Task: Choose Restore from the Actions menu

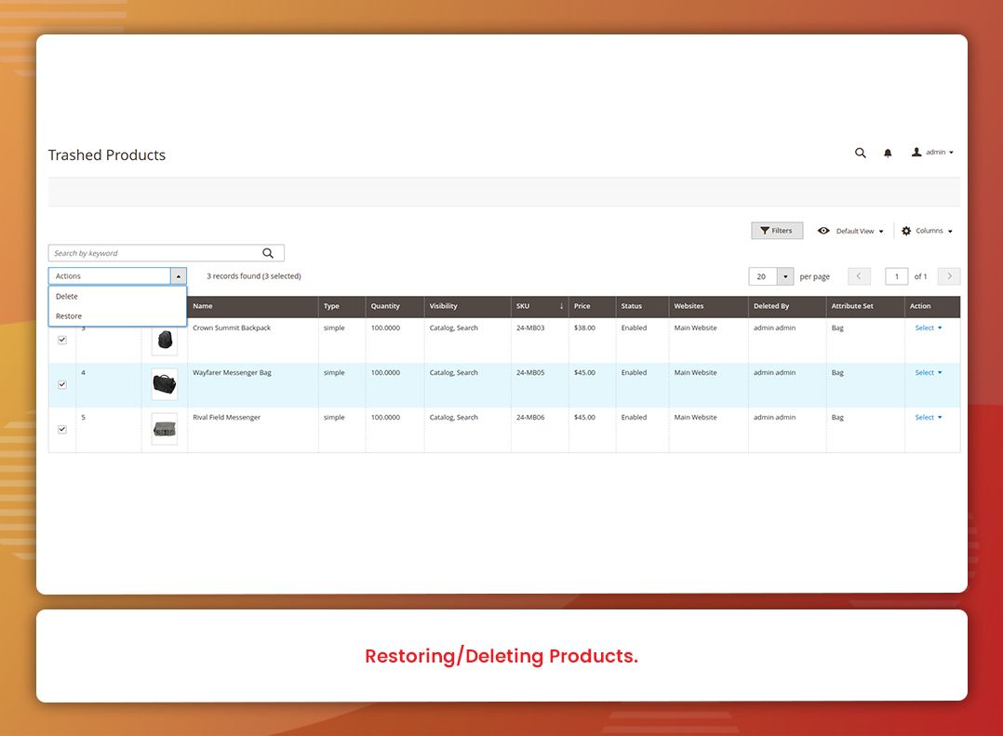Action: coord(68,315)
